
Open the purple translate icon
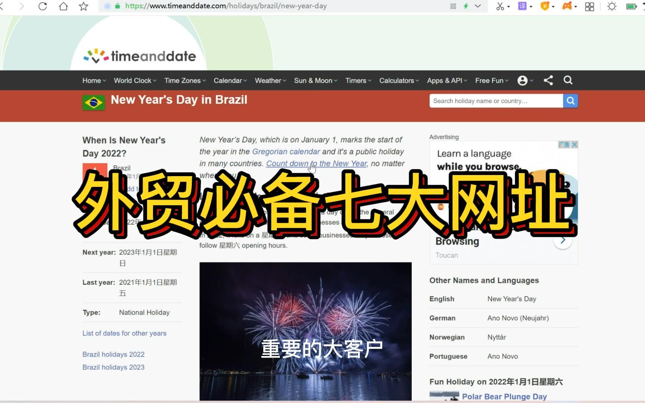coord(522,6)
